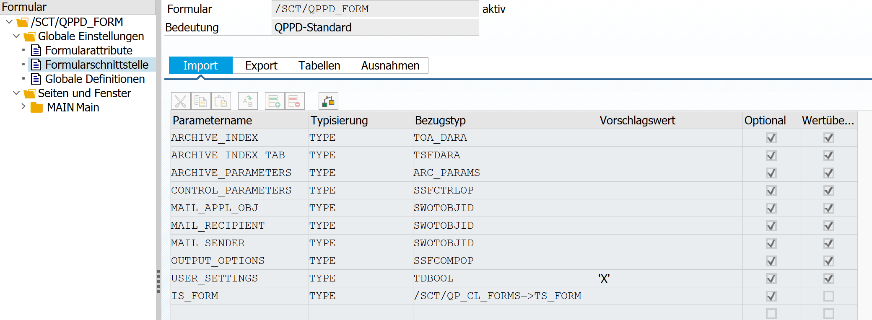Toggle the Optional checkbox for ARCHIVE_INDEX
The width and height of the screenshot is (872, 320).
click(771, 138)
